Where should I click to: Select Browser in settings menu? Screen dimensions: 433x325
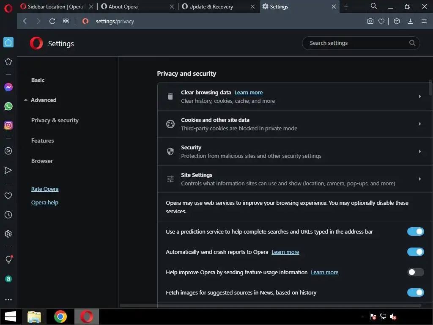(x=42, y=161)
